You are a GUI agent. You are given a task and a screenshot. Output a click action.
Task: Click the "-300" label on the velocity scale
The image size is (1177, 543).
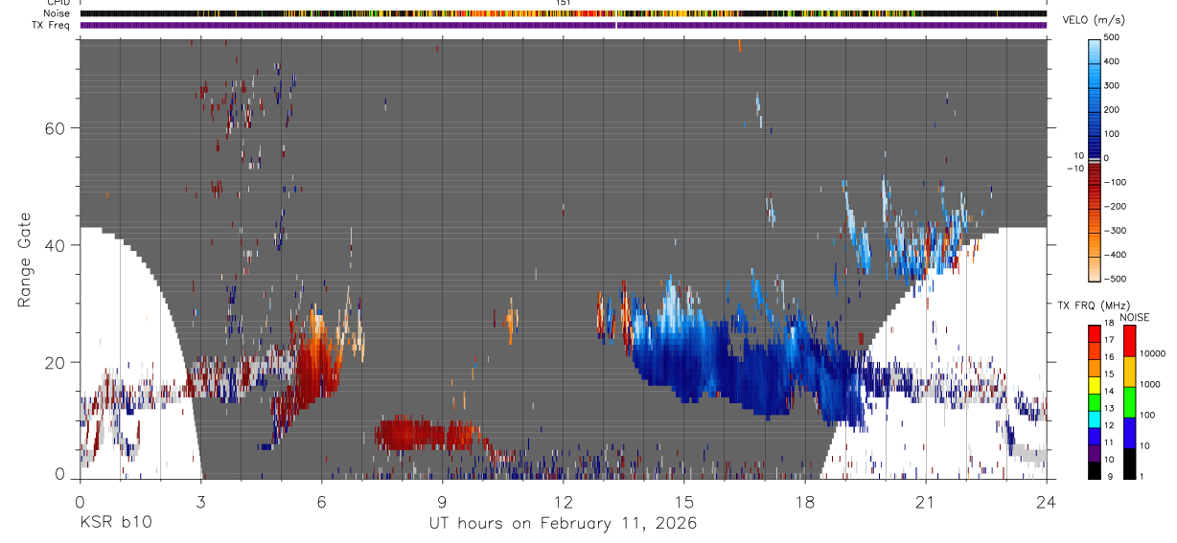click(1115, 231)
